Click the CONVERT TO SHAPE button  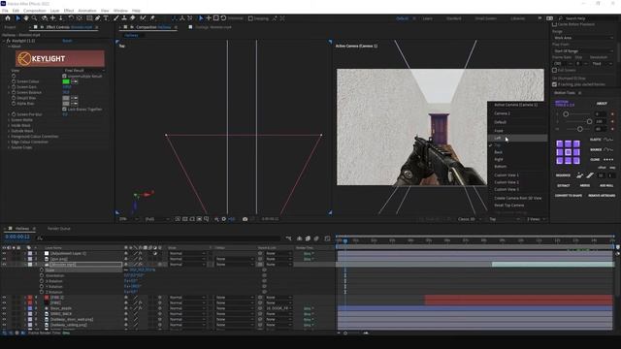tap(569, 196)
